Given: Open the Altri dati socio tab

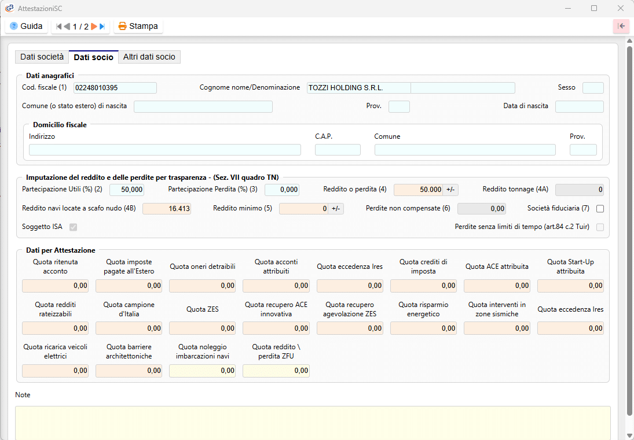Looking at the screenshot, I should [149, 57].
